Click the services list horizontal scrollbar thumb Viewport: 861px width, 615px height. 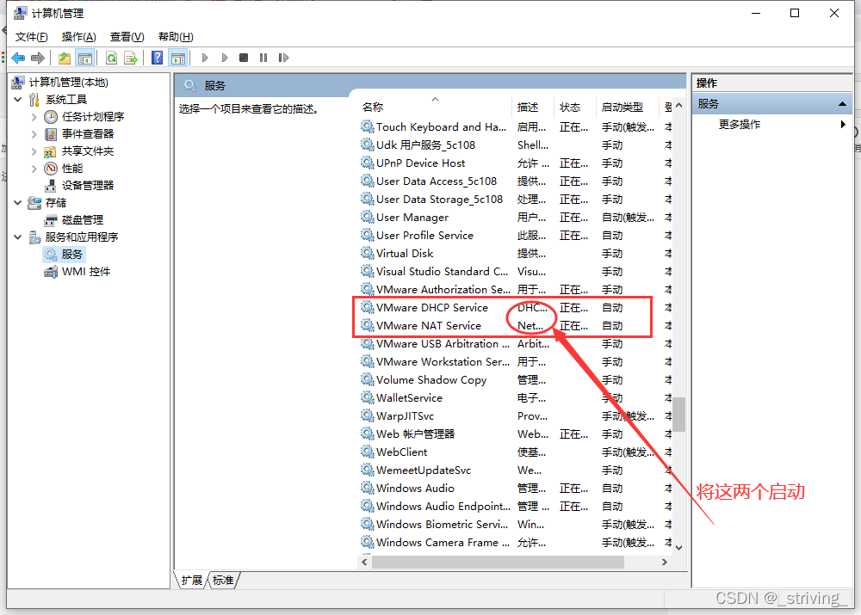498,562
